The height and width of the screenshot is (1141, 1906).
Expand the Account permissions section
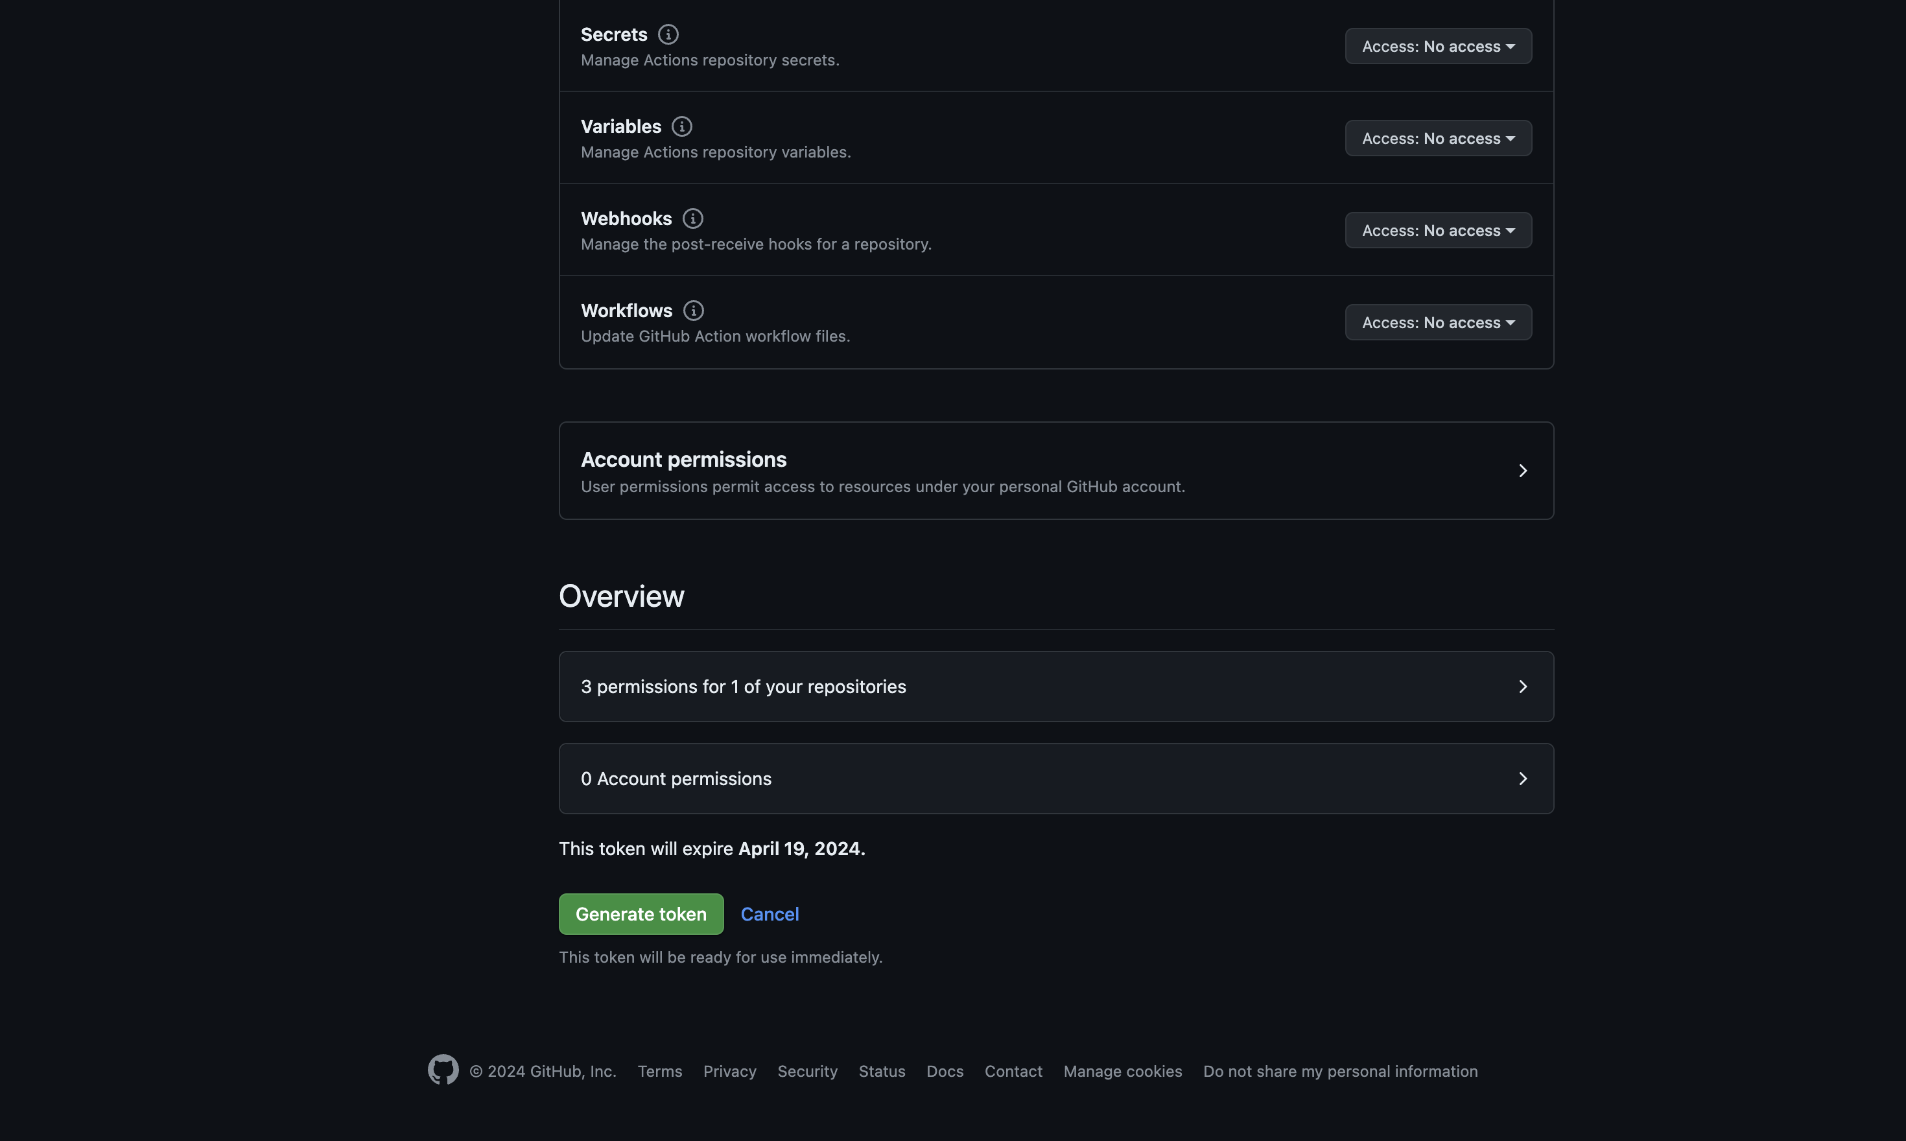[1055, 470]
